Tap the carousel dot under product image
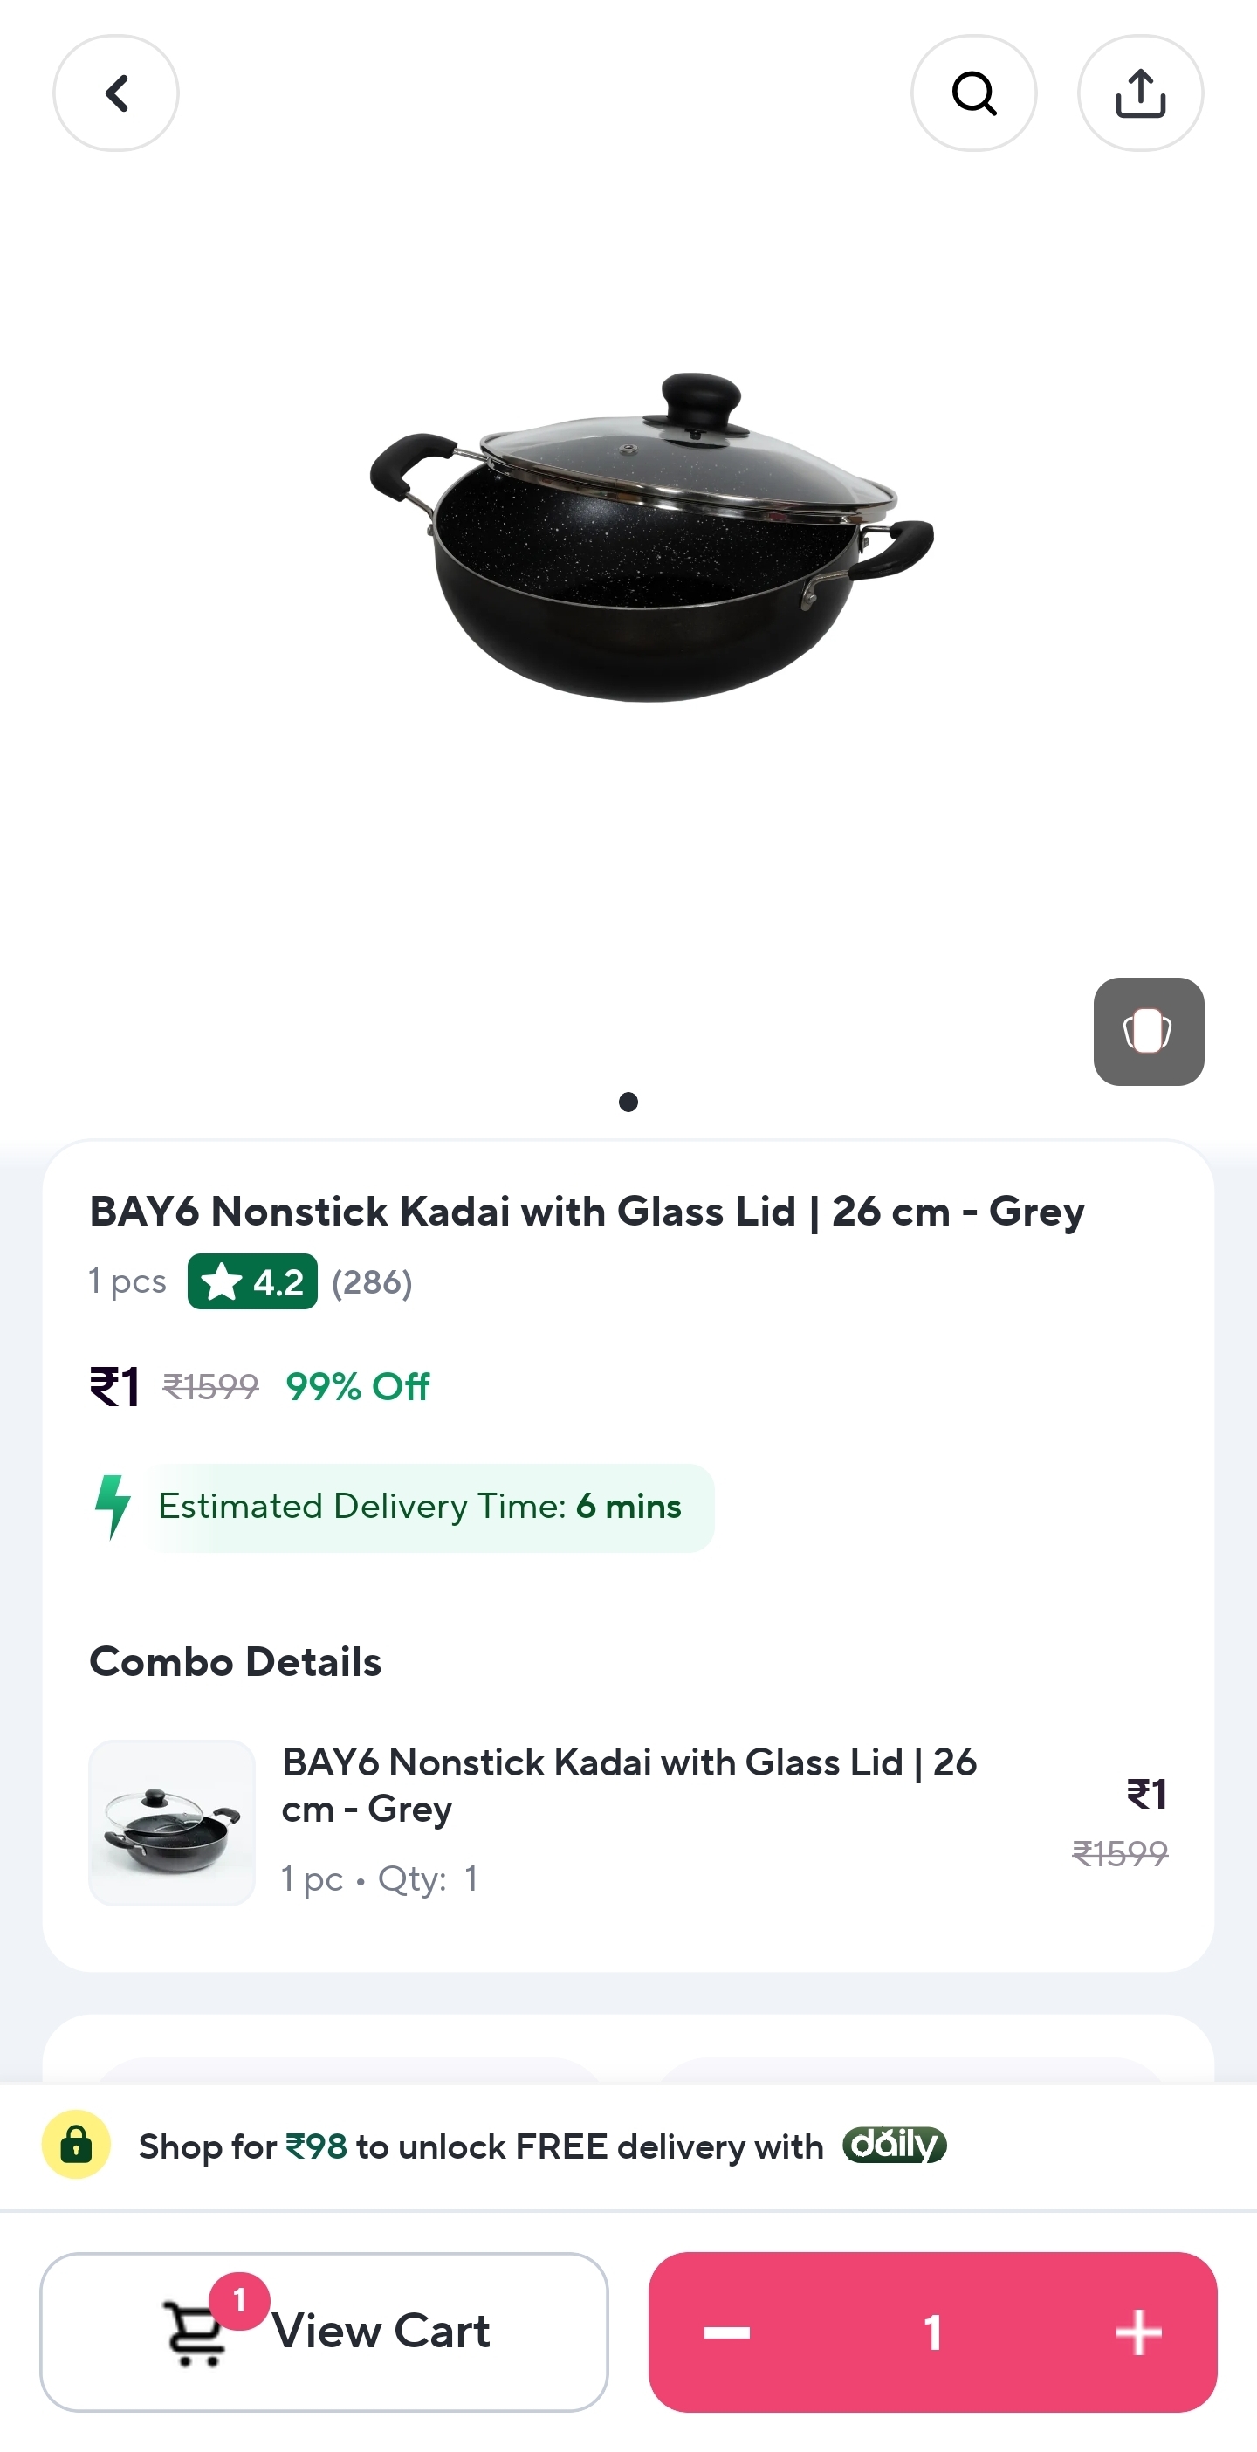This screenshot has width=1257, height=2452. click(628, 1102)
